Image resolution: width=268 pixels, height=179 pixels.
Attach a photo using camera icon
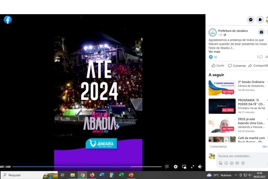click(x=232, y=163)
